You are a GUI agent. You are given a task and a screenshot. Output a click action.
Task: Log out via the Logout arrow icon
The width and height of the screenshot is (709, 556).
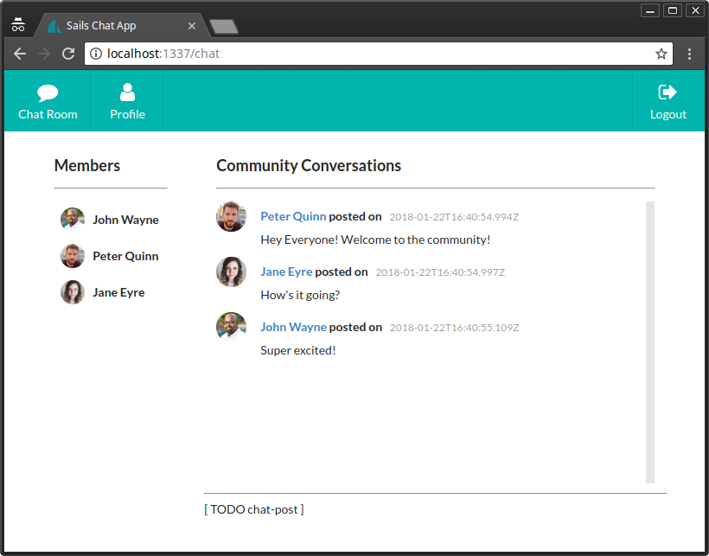click(x=667, y=92)
